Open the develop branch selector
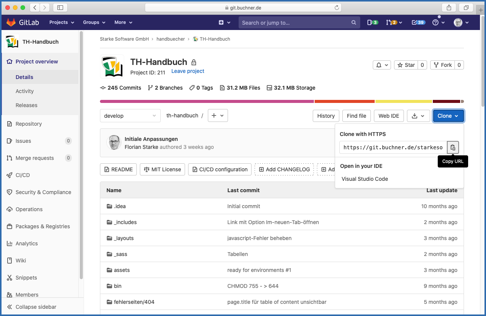The height and width of the screenshot is (316, 486). click(130, 115)
